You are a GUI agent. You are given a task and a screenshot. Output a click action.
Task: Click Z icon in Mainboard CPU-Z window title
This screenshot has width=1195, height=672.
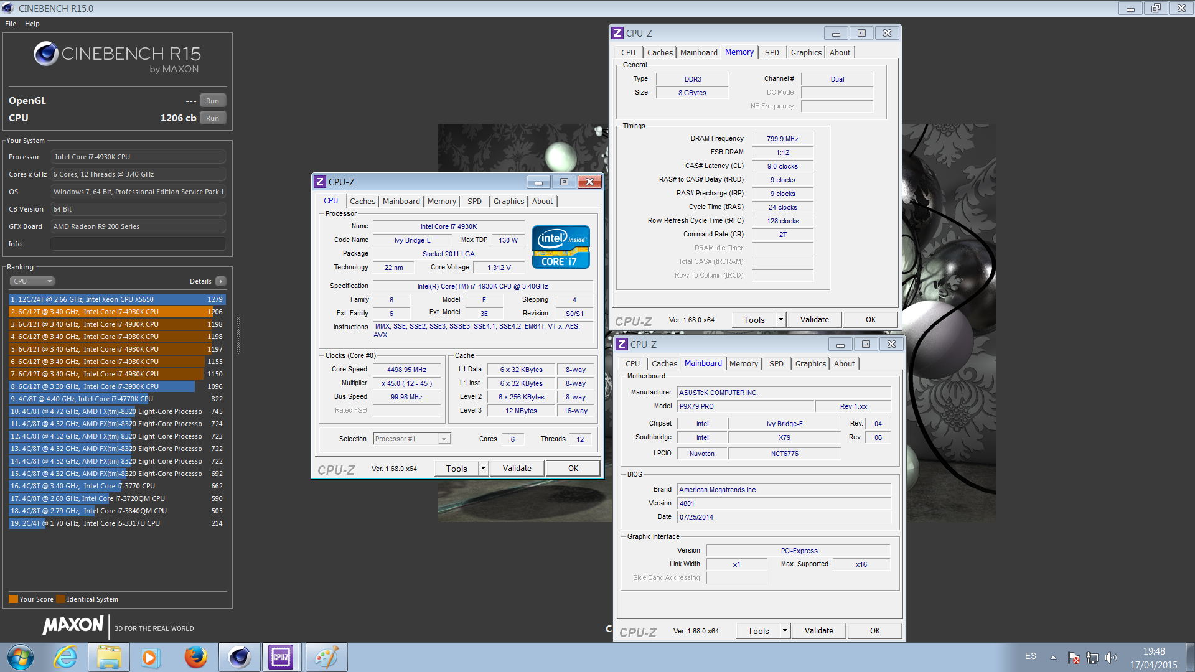click(x=622, y=344)
